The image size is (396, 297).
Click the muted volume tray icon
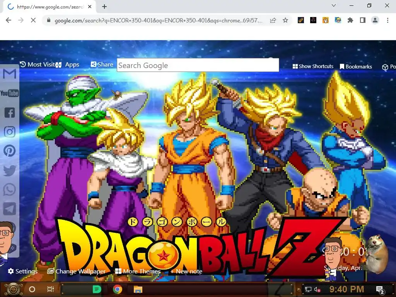(x=317, y=289)
